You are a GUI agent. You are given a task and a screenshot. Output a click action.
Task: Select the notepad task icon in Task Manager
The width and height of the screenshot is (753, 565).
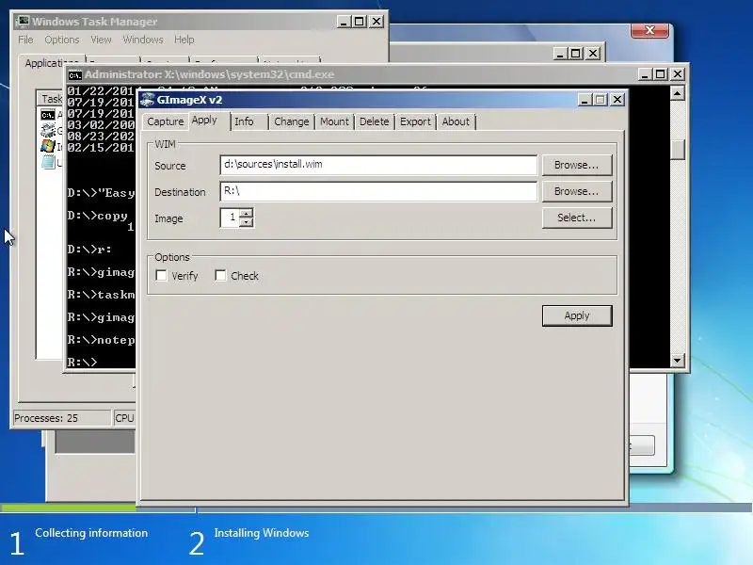coord(48,162)
